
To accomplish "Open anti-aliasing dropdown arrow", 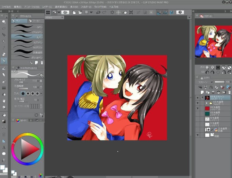I will coord(41,93).
